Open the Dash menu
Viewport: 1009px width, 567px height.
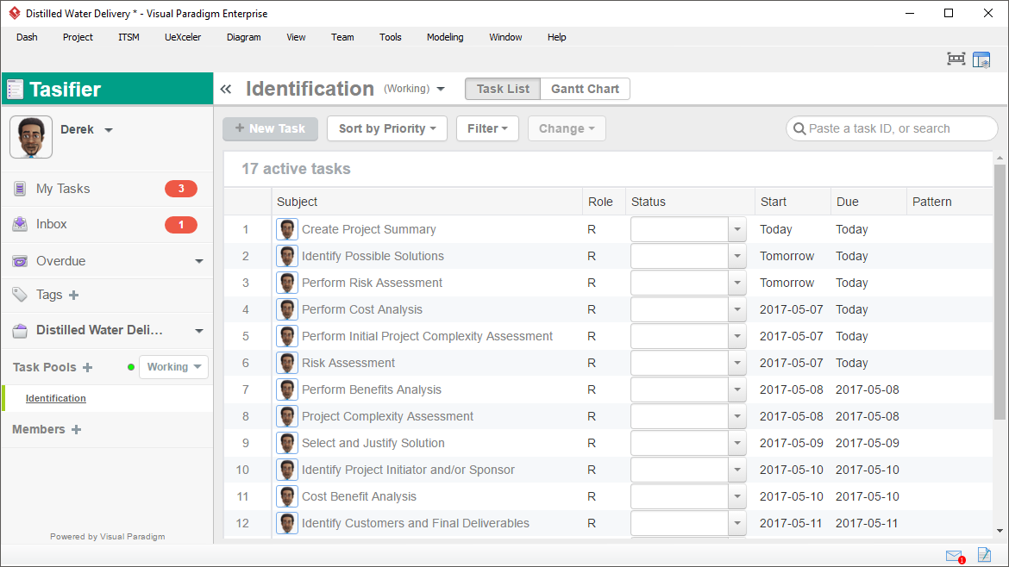click(x=27, y=37)
